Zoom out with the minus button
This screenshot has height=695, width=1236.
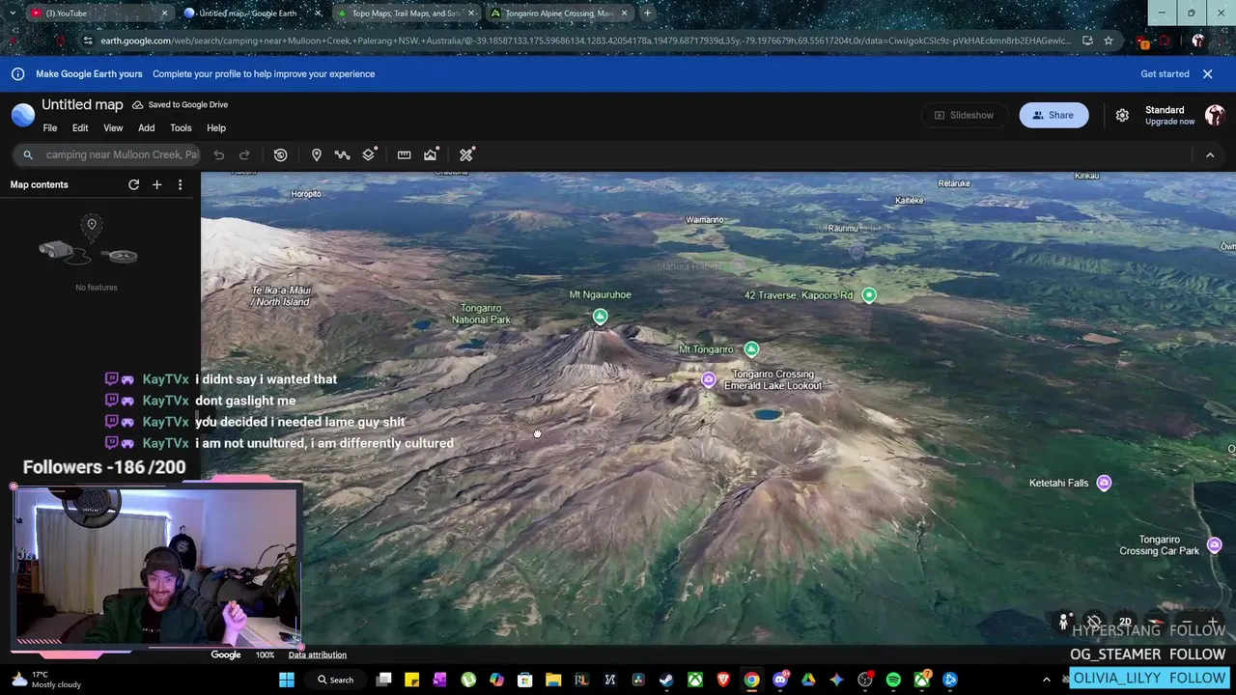[1187, 623]
